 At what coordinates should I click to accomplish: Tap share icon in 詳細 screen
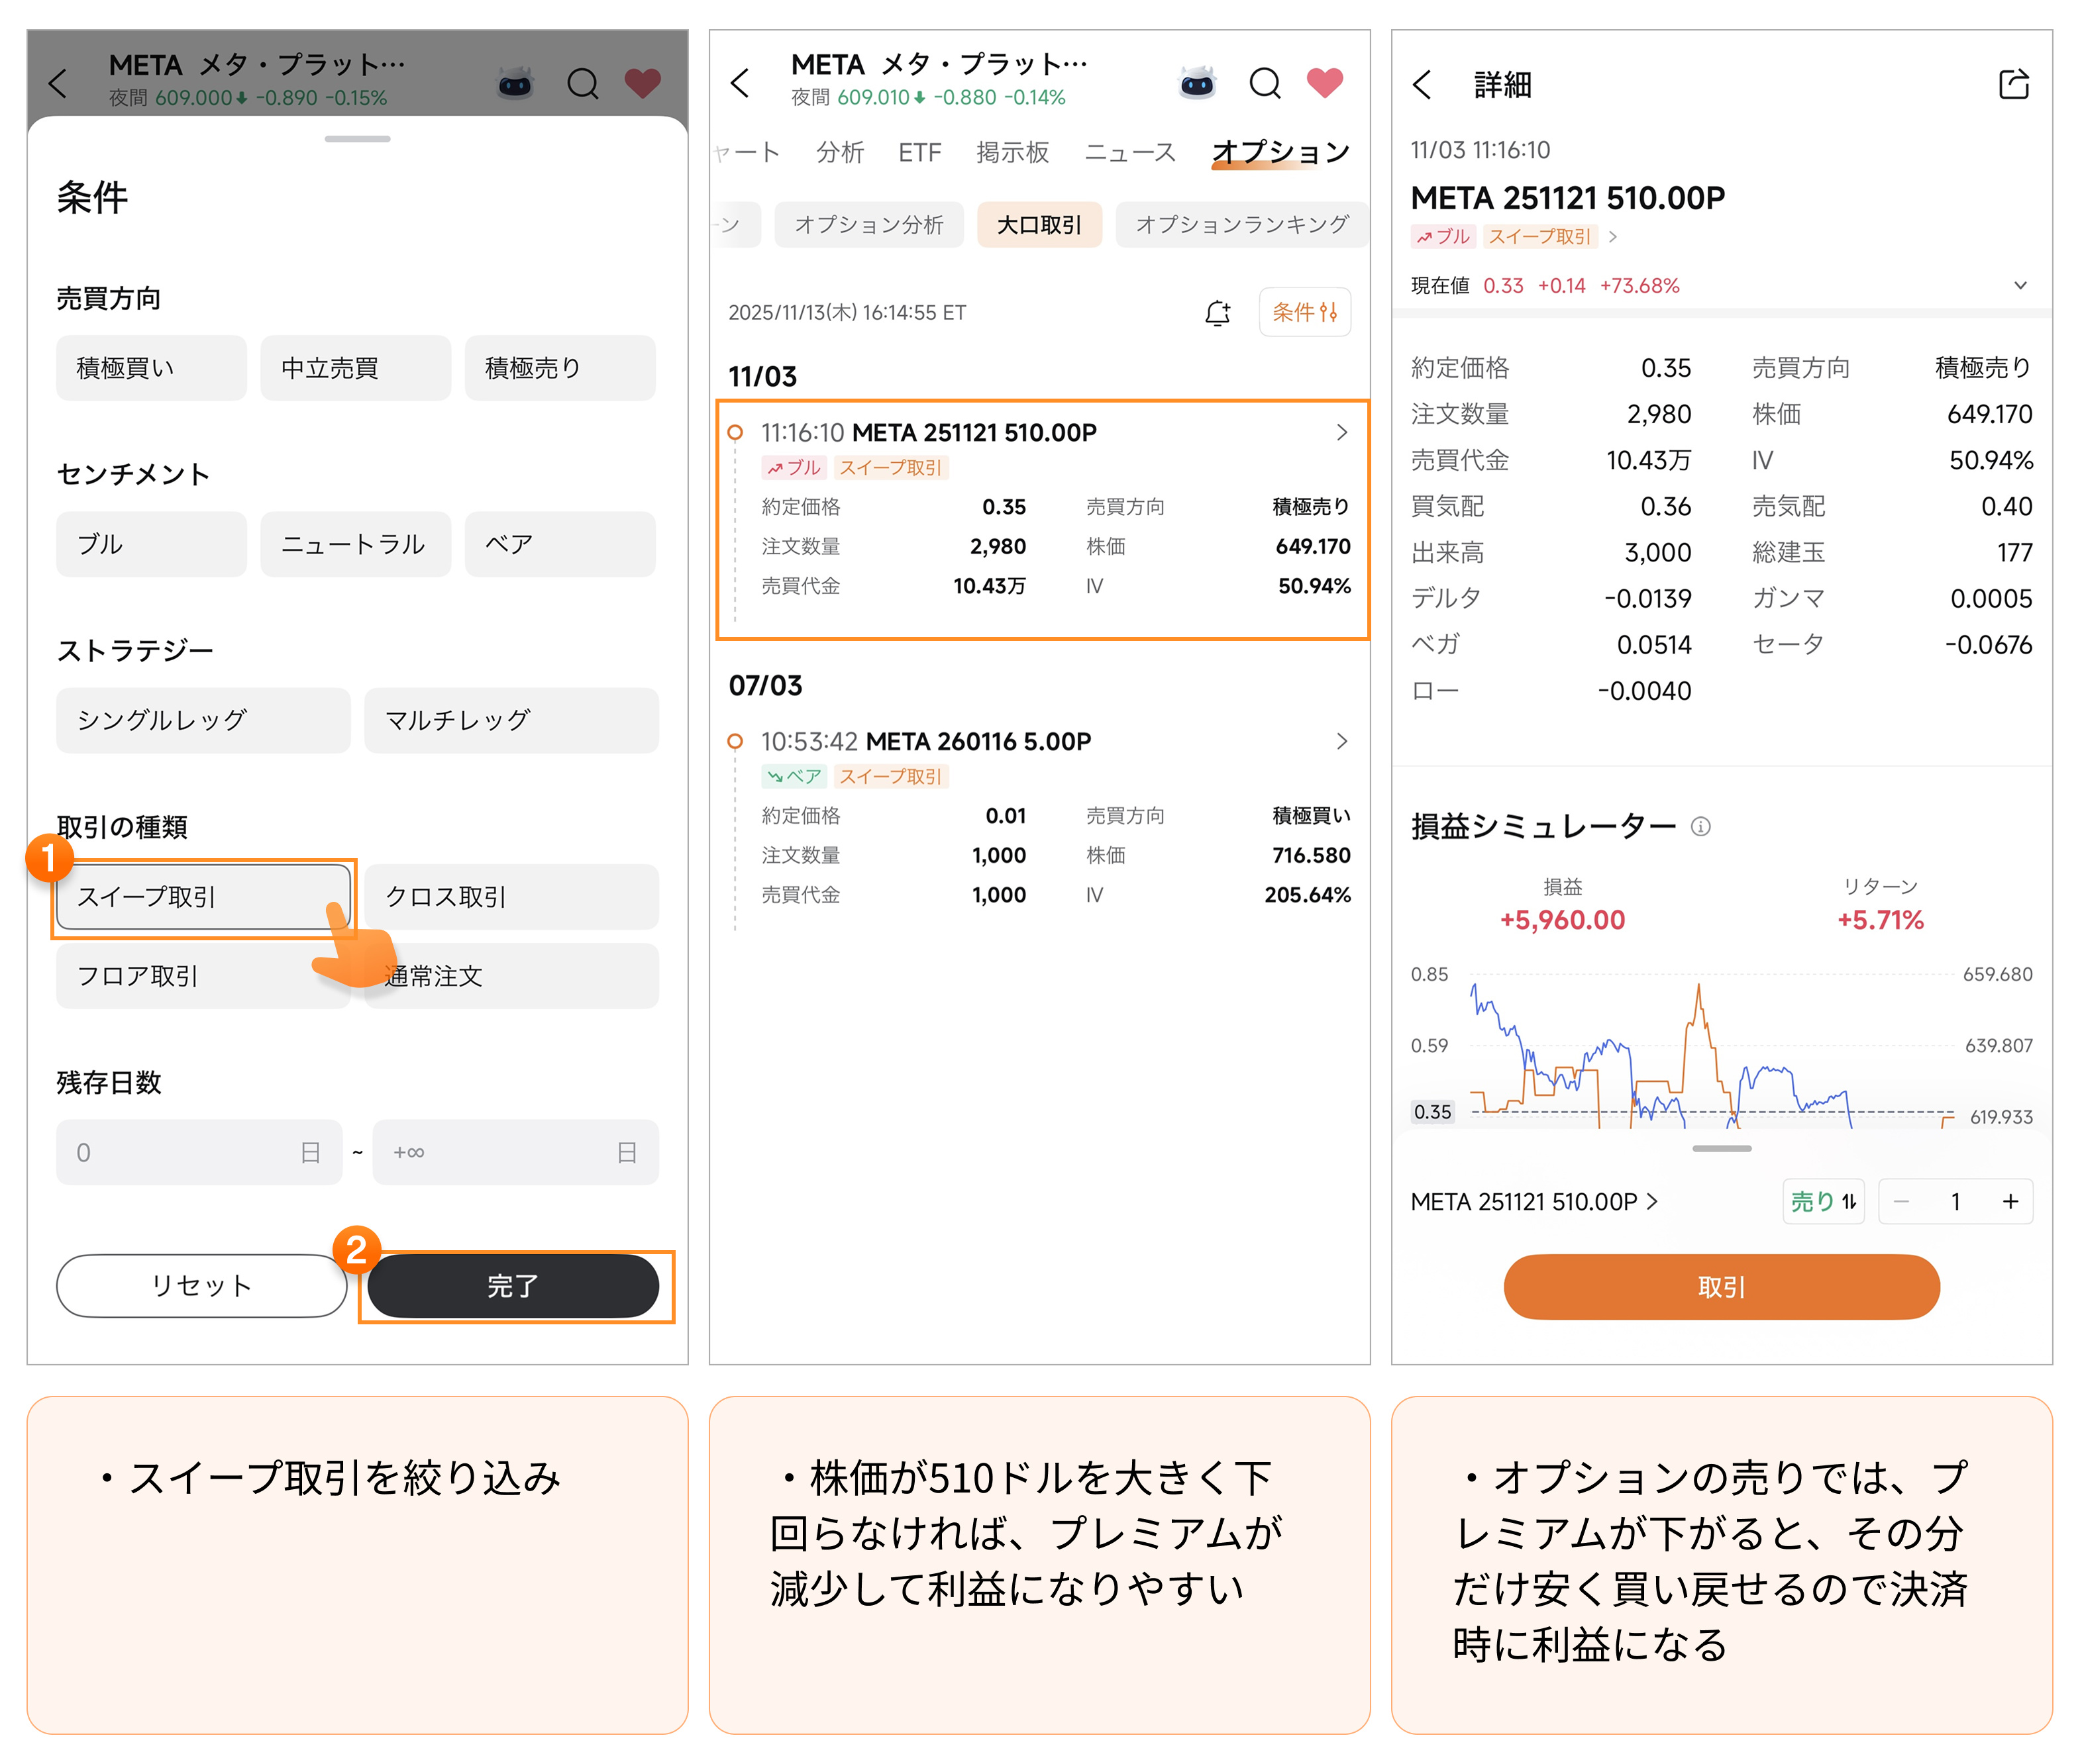point(2013,85)
